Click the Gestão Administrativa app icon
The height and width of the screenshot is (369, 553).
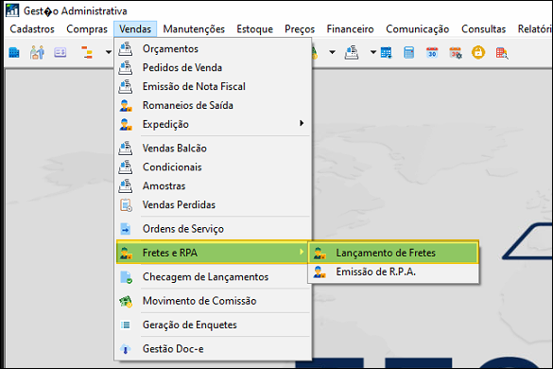pyautogui.click(x=12, y=10)
